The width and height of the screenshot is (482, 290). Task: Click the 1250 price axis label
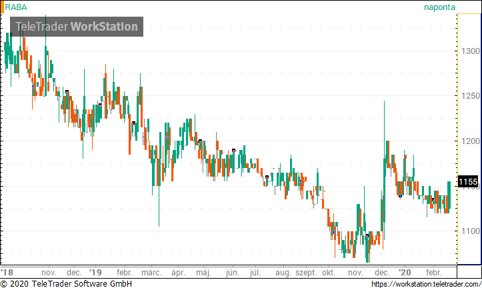[471, 96]
